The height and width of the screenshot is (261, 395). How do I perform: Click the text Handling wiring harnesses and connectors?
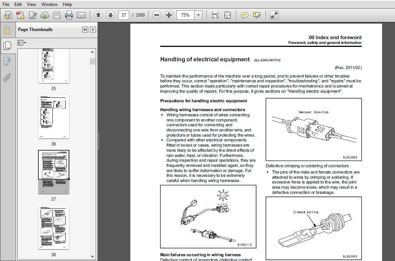(203, 110)
